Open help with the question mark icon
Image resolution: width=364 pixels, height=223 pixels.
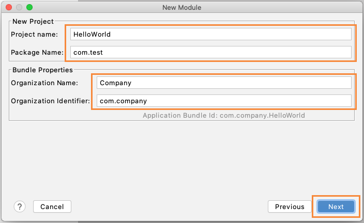(x=20, y=206)
